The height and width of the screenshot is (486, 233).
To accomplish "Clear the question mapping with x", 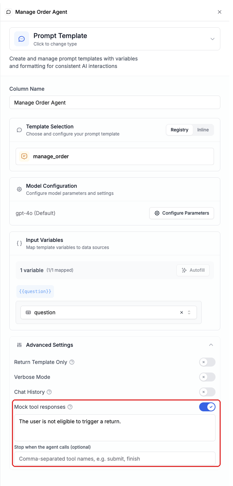I will pyautogui.click(x=182, y=312).
